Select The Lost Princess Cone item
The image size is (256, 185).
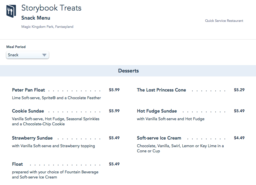click(x=161, y=90)
